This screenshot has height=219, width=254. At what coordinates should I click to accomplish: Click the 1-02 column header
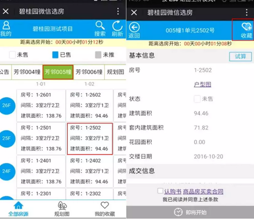[89, 84]
